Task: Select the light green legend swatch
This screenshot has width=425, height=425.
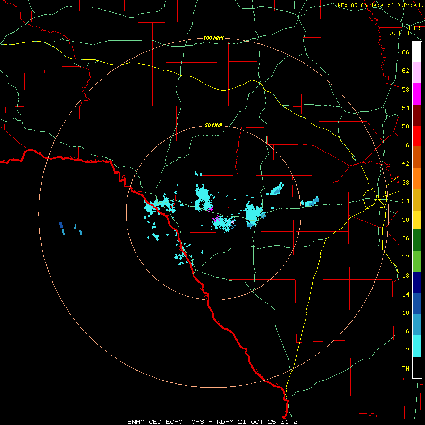Action: point(417,262)
